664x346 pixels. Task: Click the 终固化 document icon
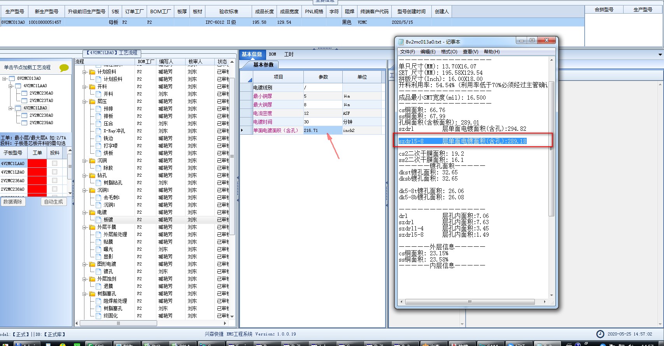(99, 316)
